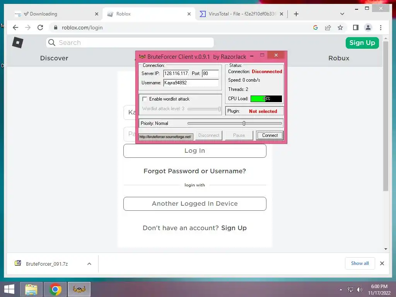Viewport: 396px width, 297px height.
Task: Click Show all downloads
Action: (x=360, y=263)
